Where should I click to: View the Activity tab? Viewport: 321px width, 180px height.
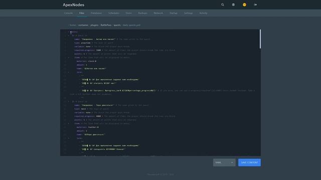click(x=203, y=13)
